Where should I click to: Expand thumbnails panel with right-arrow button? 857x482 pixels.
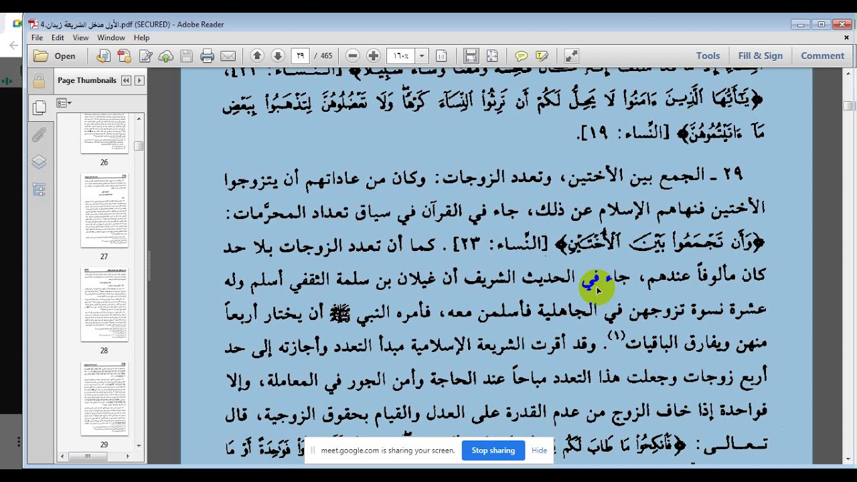pos(139,80)
